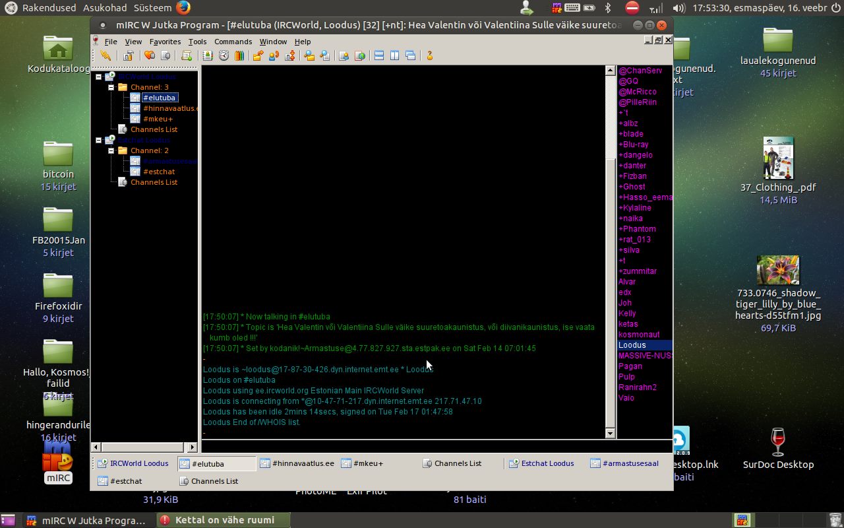Image resolution: width=844 pixels, height=528 pixels.
Task: Open the URLs list globe icon
Action: pyautogui.click(x=359, y=55)
